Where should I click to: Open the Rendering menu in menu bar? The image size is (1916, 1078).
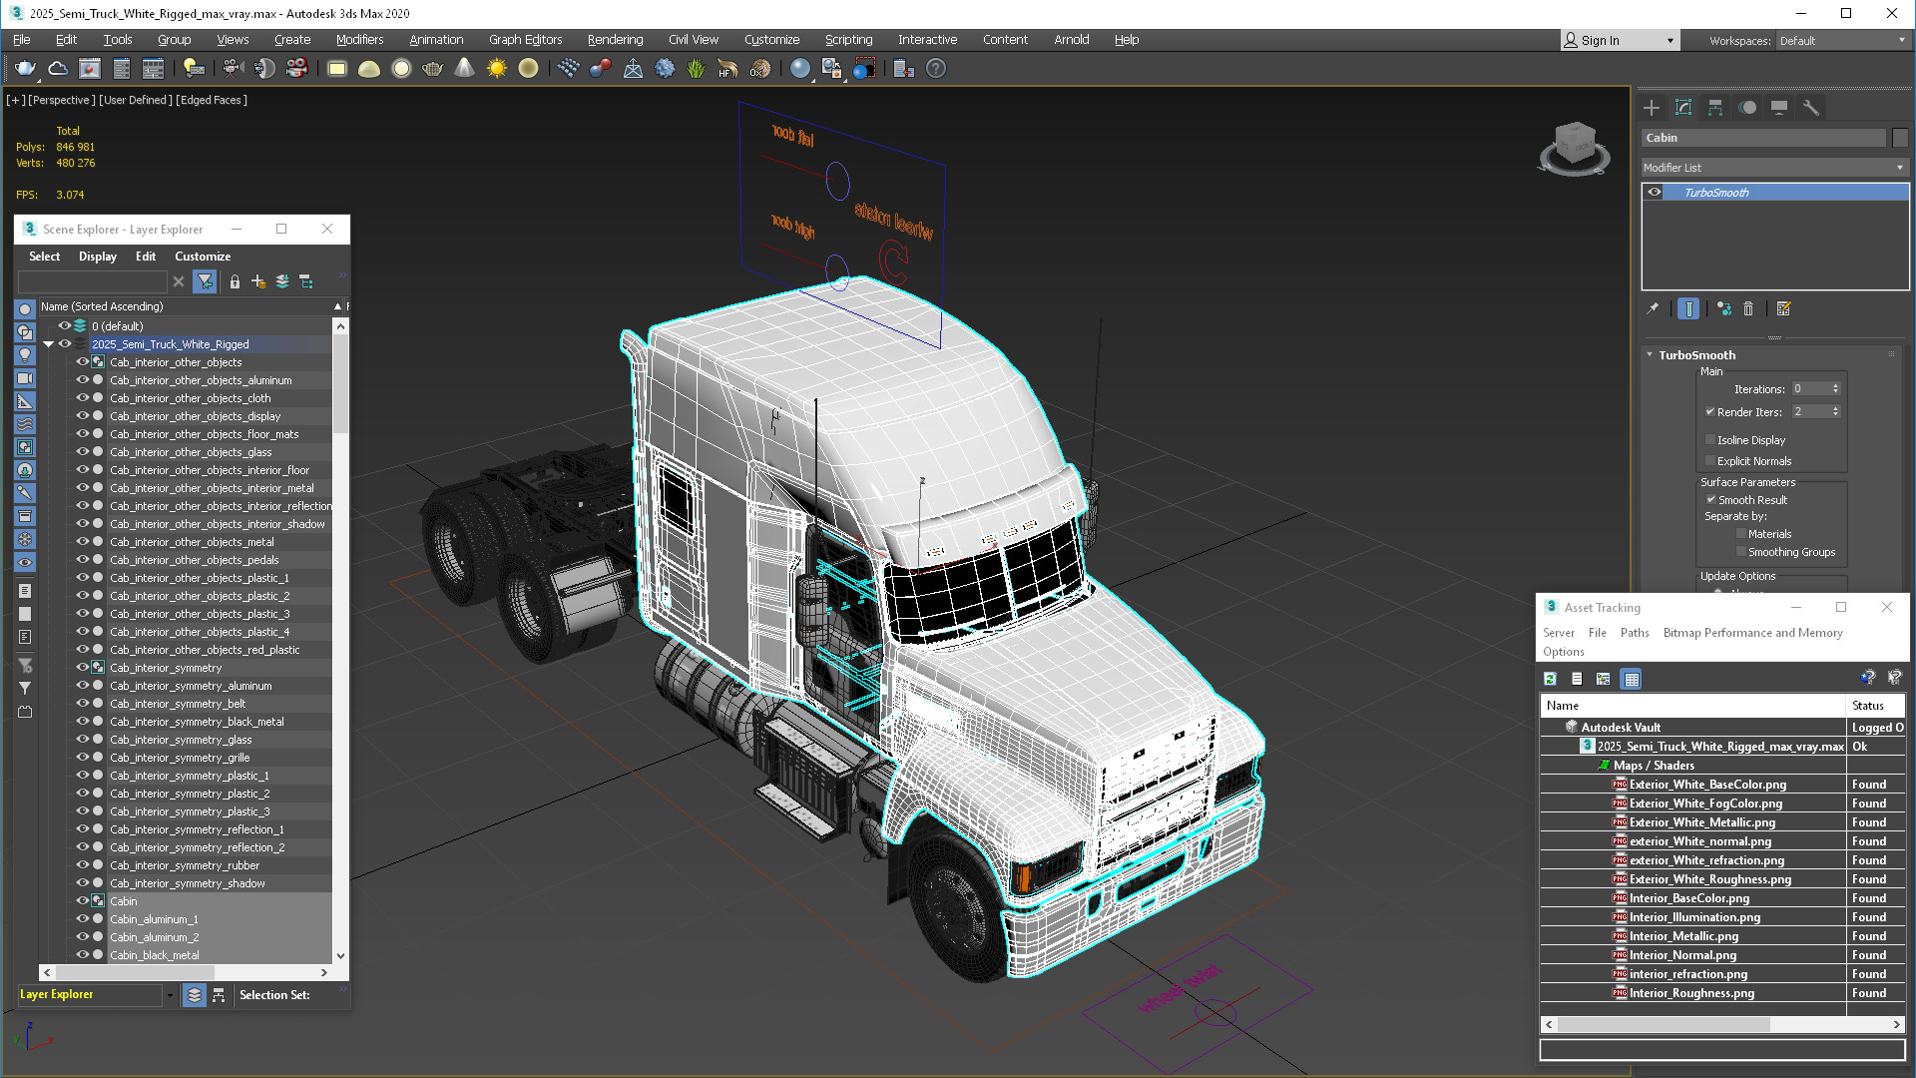tap(614, 38)
